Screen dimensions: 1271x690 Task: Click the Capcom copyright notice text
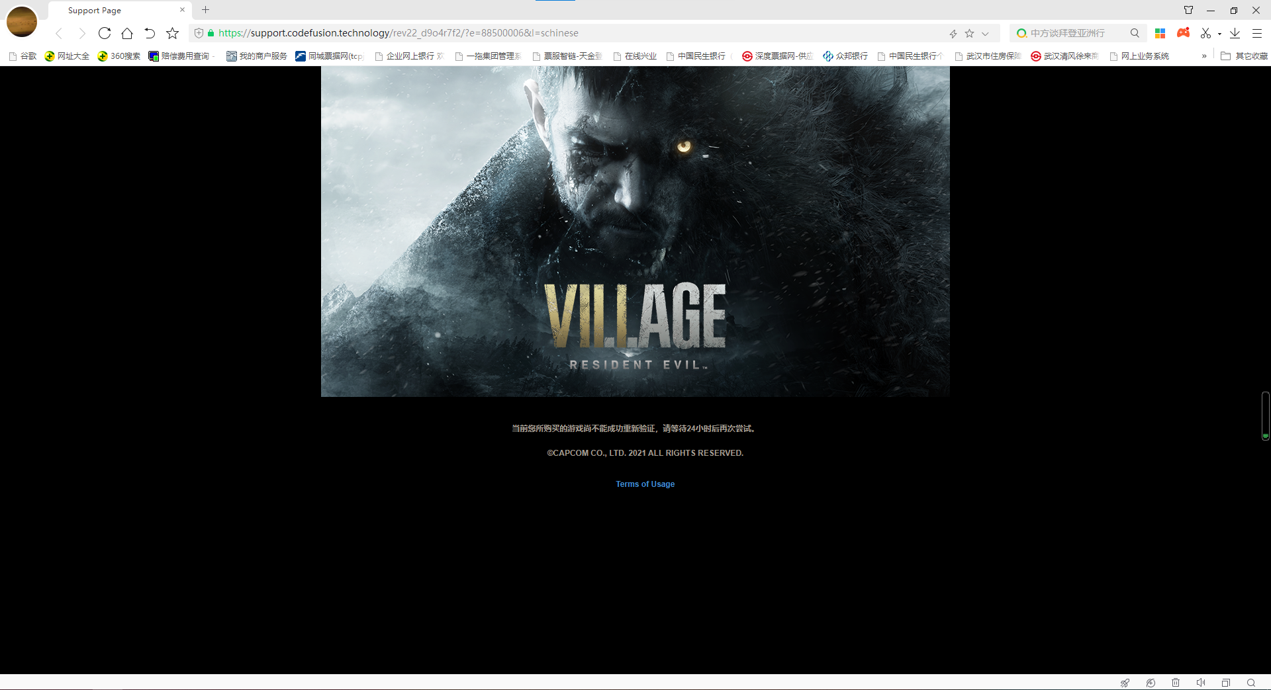pyautogui.click(x=645, y=453)
